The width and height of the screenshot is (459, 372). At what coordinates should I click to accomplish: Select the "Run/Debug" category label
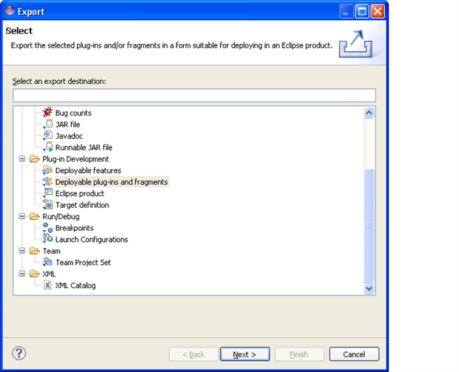pos(61,216)
